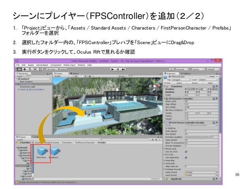Viewport: 252px width, 189px height.
Task: Click Project search by type icon
Action: pyautogui.click(x=153, y=140)
